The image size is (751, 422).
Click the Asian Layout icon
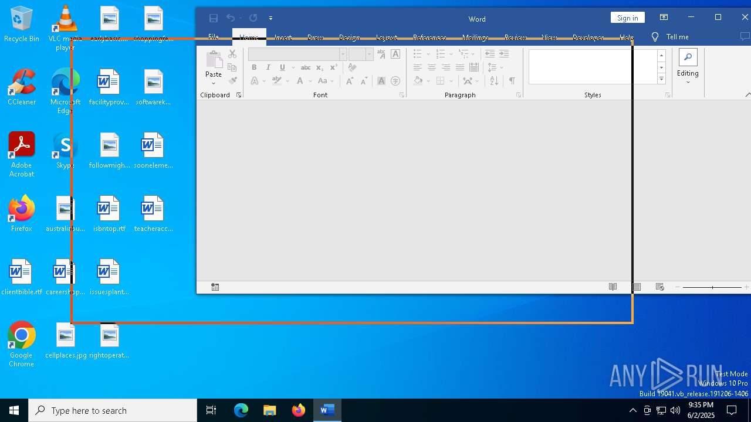468,81
